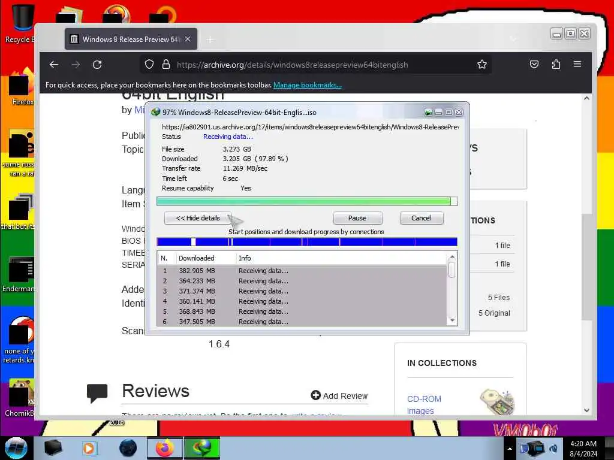Viewport: 614px width, 460px height.
Task: Bookmark this page with the star
Action: coord(482,65)
